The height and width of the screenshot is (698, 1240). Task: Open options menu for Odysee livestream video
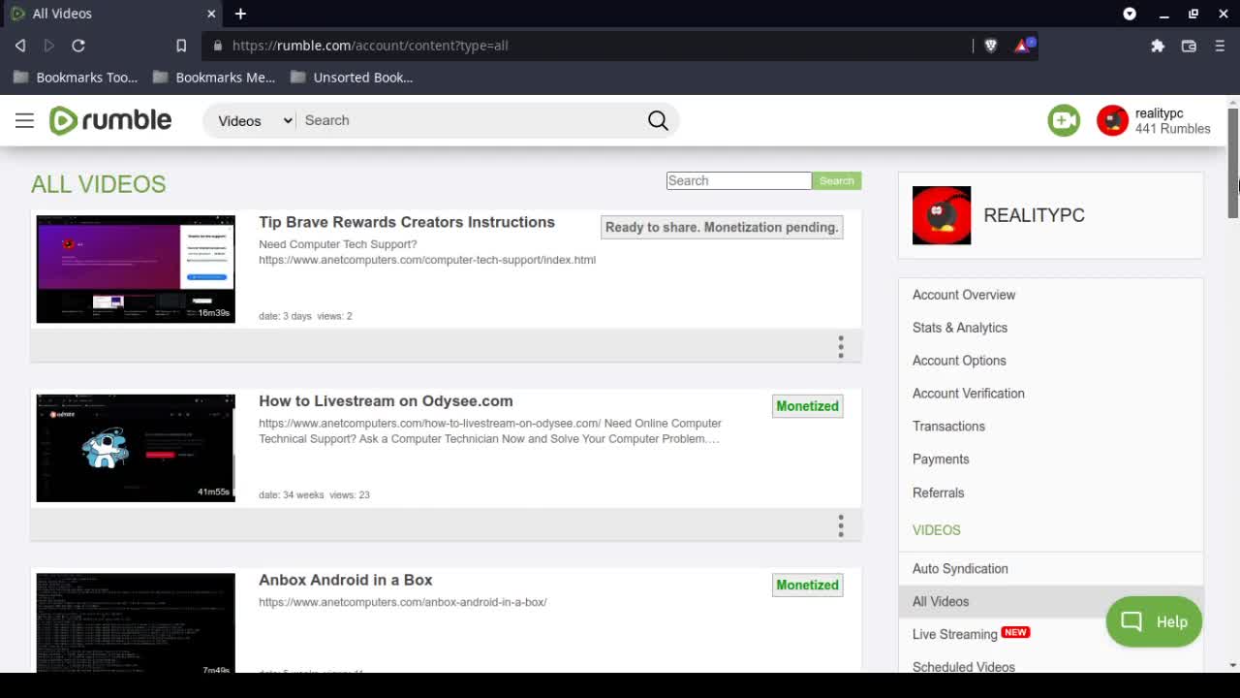tap(841, 525)
